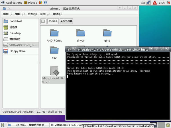Select the os2 folder
This screenshot has width=171, height=128.
coord(54,53)
